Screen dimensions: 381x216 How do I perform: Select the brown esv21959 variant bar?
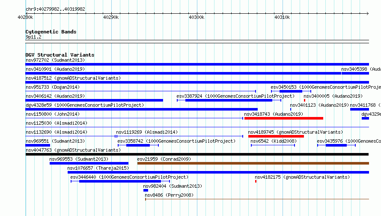pos(253,163)
